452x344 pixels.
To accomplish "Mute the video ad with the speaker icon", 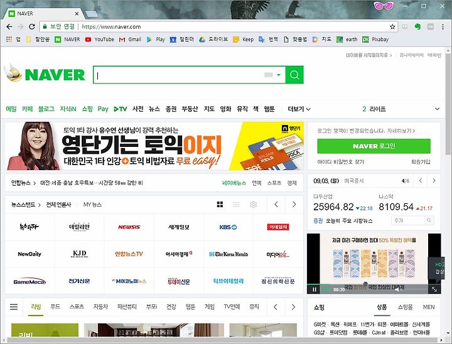I will [x=398, y=289].
